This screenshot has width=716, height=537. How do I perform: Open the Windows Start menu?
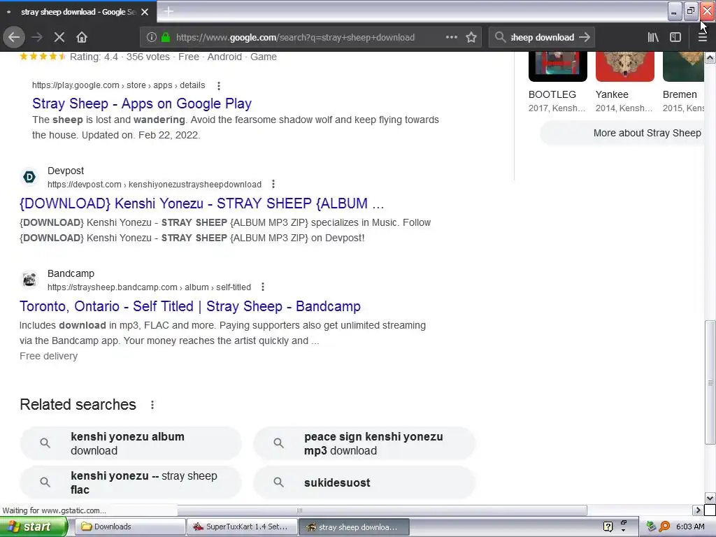33,527
